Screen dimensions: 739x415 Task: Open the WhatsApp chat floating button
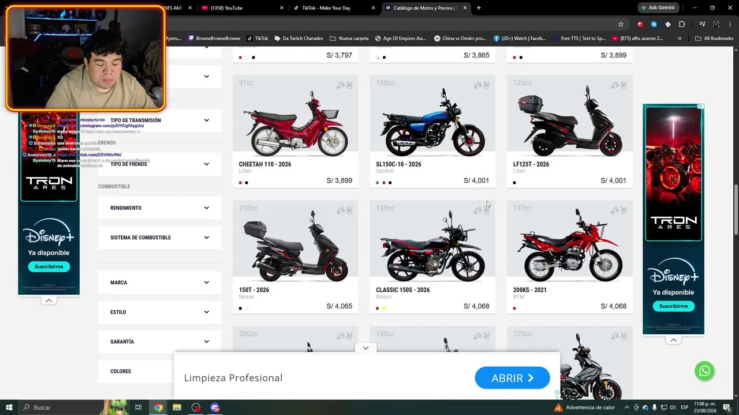click(704, 371)
